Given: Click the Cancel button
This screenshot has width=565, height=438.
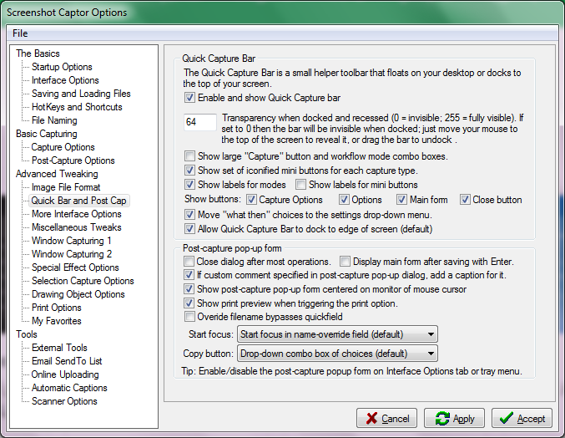Looking at the screenshot, I should 386,419.
